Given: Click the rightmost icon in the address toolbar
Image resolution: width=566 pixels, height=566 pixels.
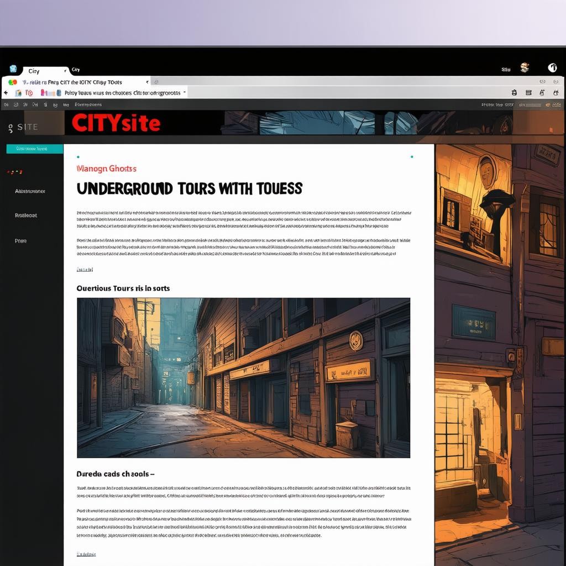Looking at the screenshot, I should pos(557,93).
